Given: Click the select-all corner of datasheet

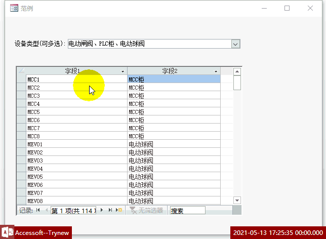Looking at the screenshot, I should click(21, 71).
